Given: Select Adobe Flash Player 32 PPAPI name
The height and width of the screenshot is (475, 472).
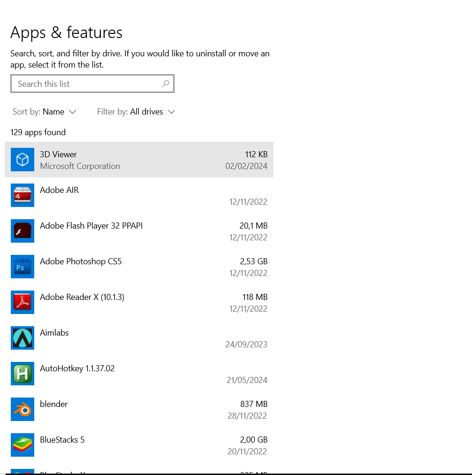Looking at the screenshot, I should 91,226.
